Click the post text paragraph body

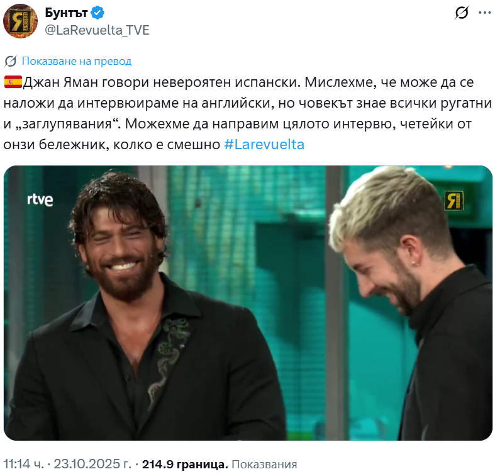tap(248, 113)
